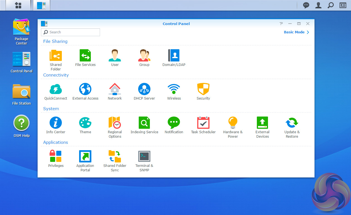Open External Access settings
This screenshot has width=351, height=215.
click(85, 92)
